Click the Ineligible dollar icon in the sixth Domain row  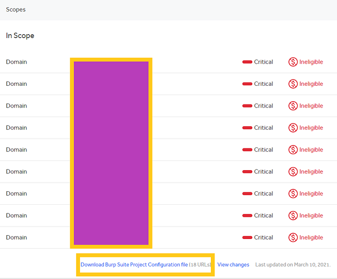(x=293, y=172)
